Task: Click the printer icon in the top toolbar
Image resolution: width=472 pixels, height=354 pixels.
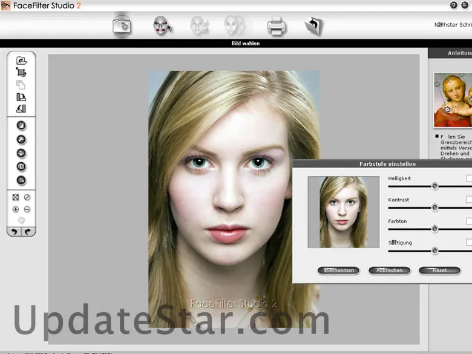Action: (277, 26)
